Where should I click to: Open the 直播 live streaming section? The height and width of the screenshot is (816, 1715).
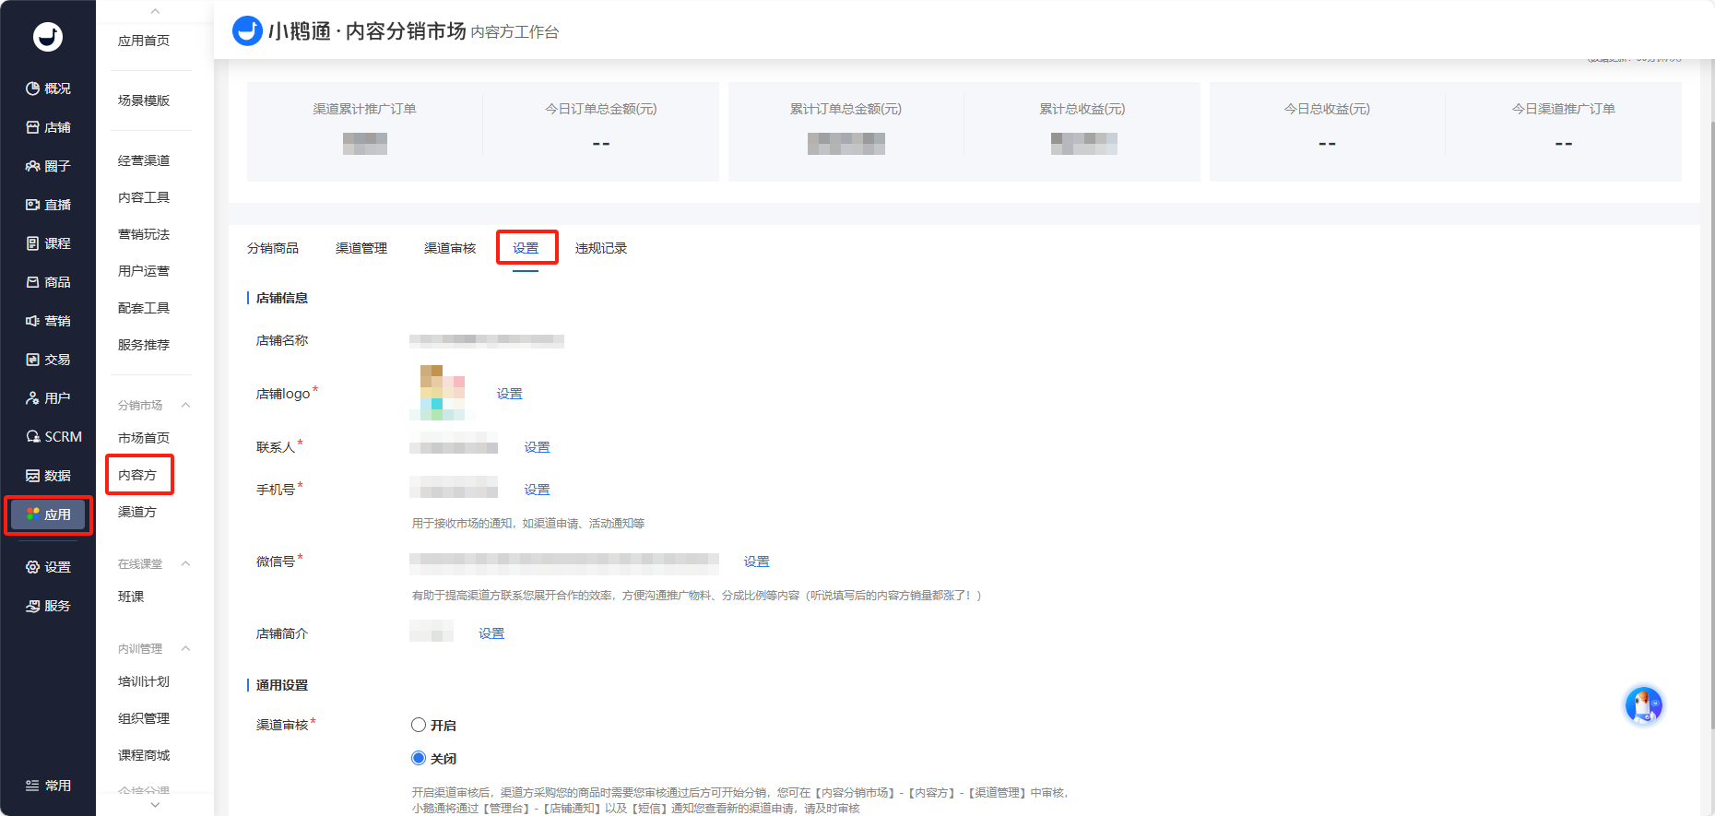tap(48, 205)
